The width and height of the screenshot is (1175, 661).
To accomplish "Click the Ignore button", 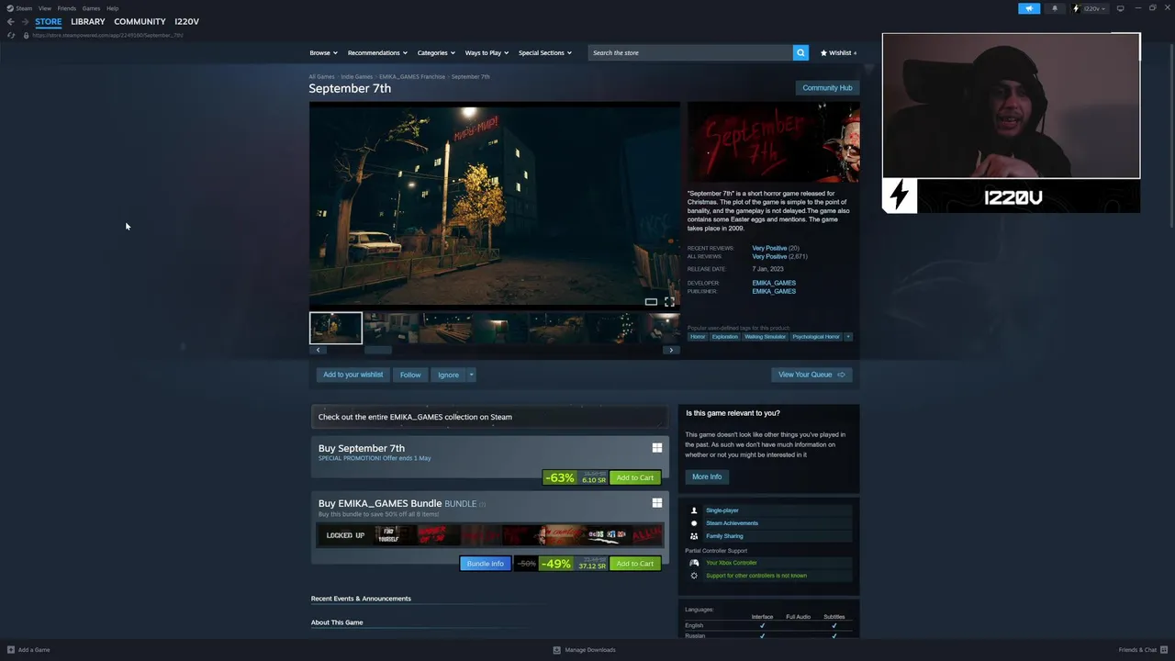I will point(448,375).
